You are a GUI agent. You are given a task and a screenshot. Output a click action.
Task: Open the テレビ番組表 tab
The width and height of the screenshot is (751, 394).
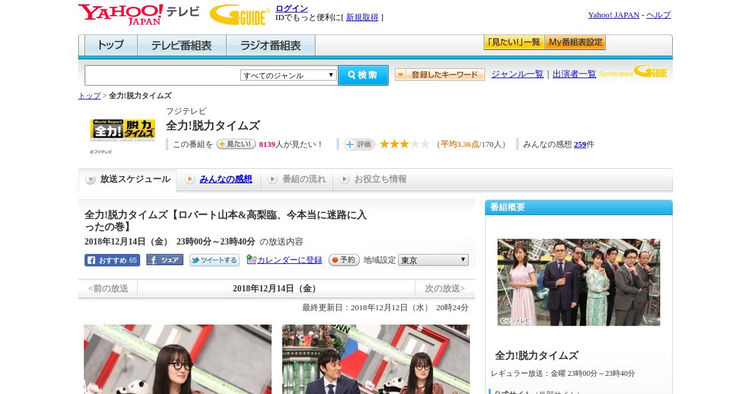click(181, 45)
